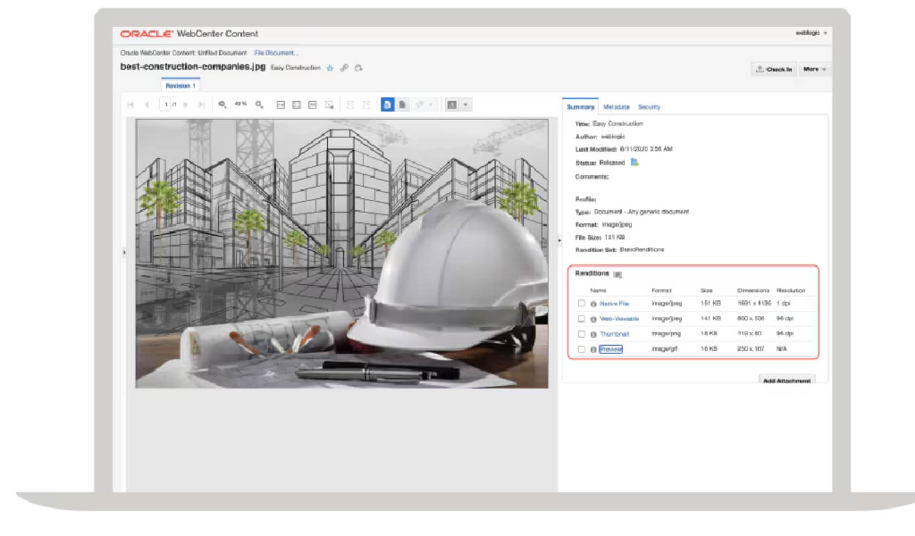Click the zoom out magnifier icon
This screenshot has height=536, width=915.
click(x=223, y=105)
